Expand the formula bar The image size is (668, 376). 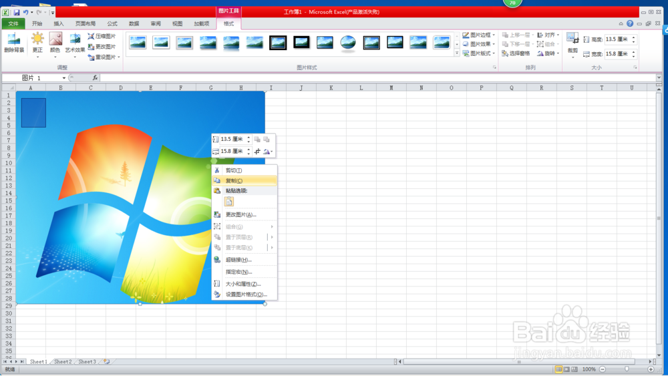(x=659, y=77)
